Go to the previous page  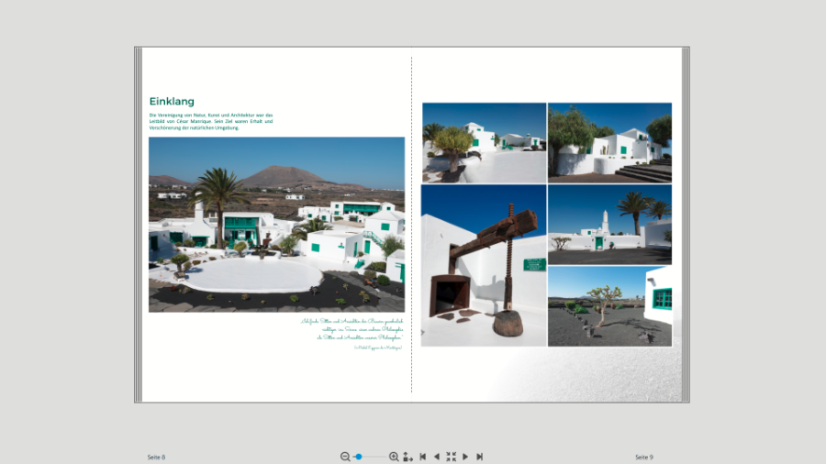pyautogui.click(x=437, y=457)
